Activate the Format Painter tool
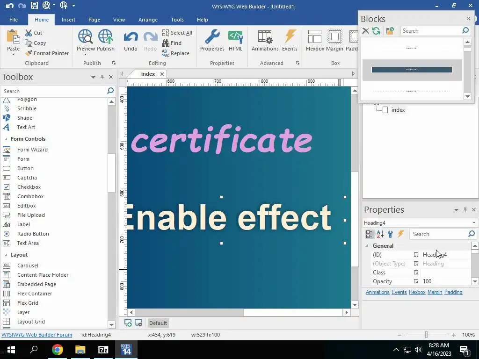Screen dimensions: 479x359 click(x=47, y=53)
